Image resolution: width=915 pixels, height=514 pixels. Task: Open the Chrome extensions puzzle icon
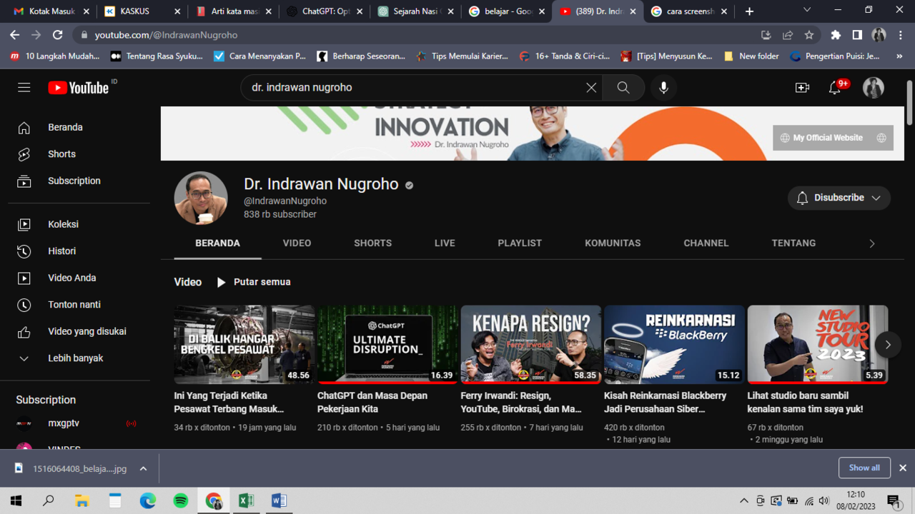coord(836,34)
